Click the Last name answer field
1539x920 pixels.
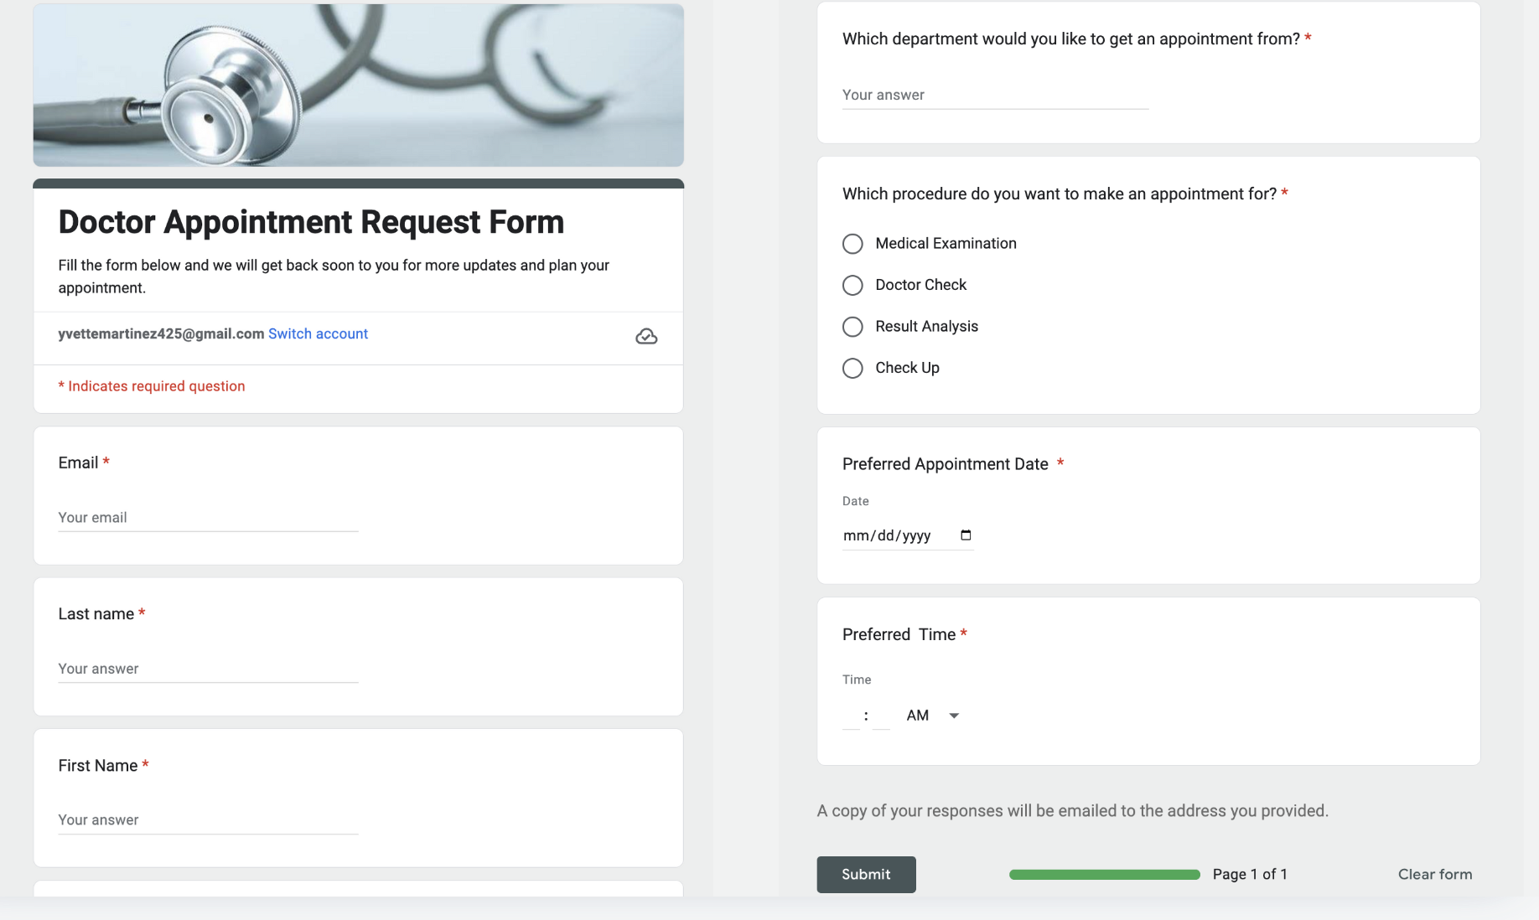[x=208, y=669]
